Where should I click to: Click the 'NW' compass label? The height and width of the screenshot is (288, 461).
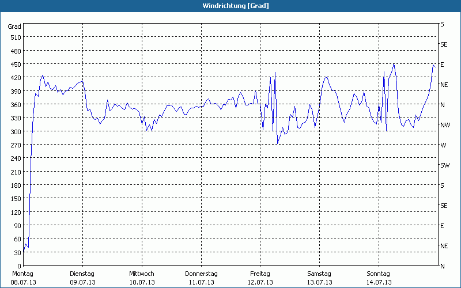445,125
